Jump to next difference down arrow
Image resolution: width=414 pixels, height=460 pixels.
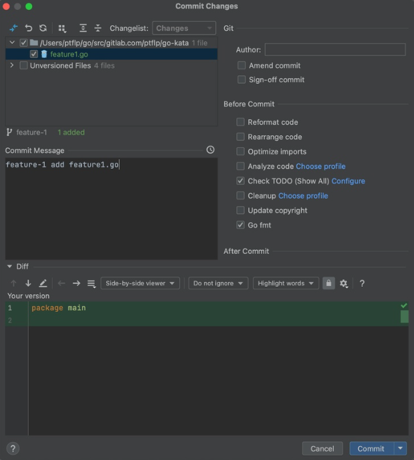pyautogui.click(x=28, y=283)
